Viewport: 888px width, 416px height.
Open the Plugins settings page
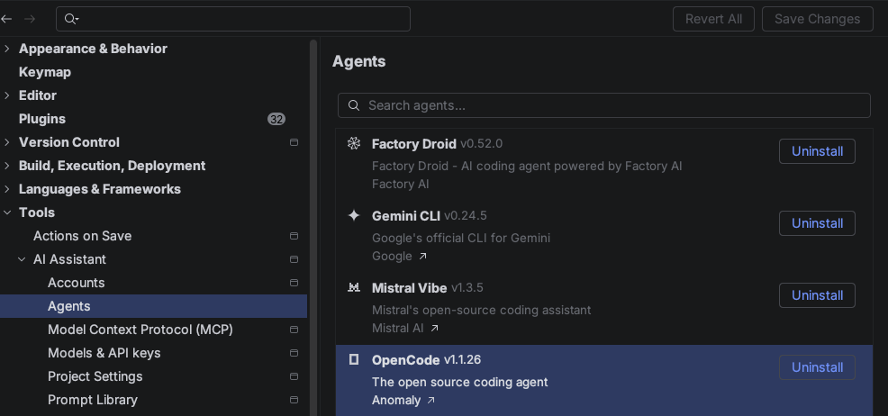(x=42, y=119)
